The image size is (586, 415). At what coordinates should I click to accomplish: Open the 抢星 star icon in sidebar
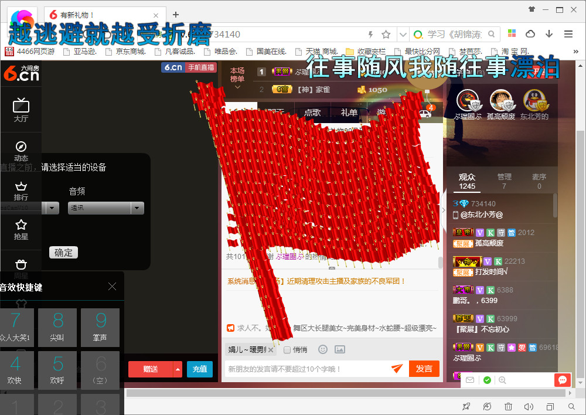(21, 230)
